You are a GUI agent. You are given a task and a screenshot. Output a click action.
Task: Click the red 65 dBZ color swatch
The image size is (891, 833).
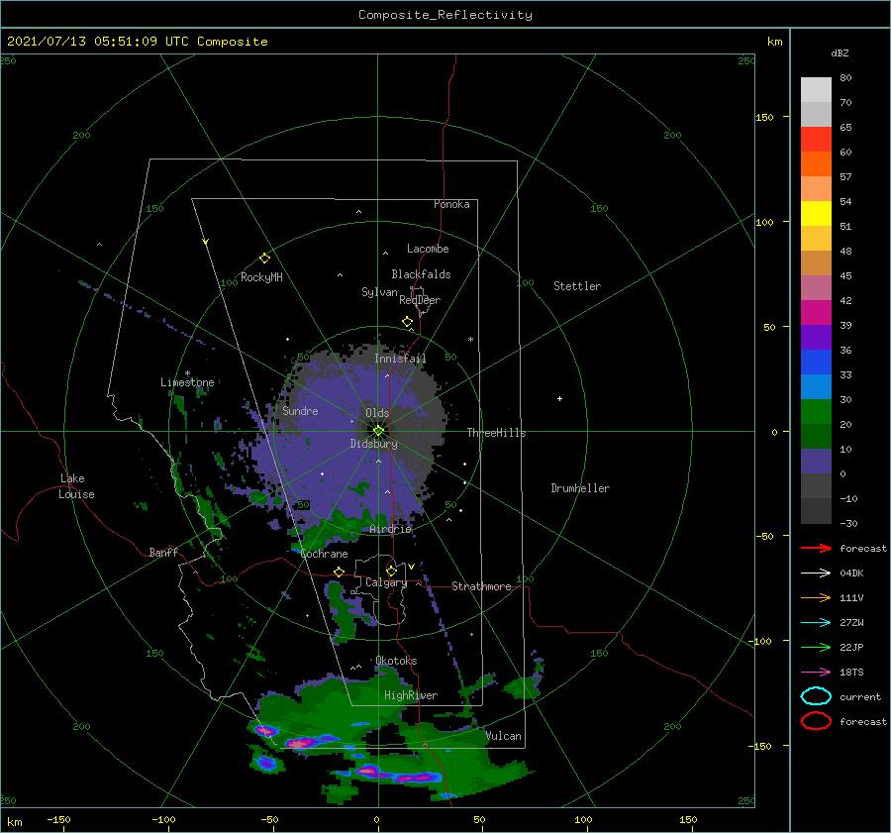click(x=816, y=139)
